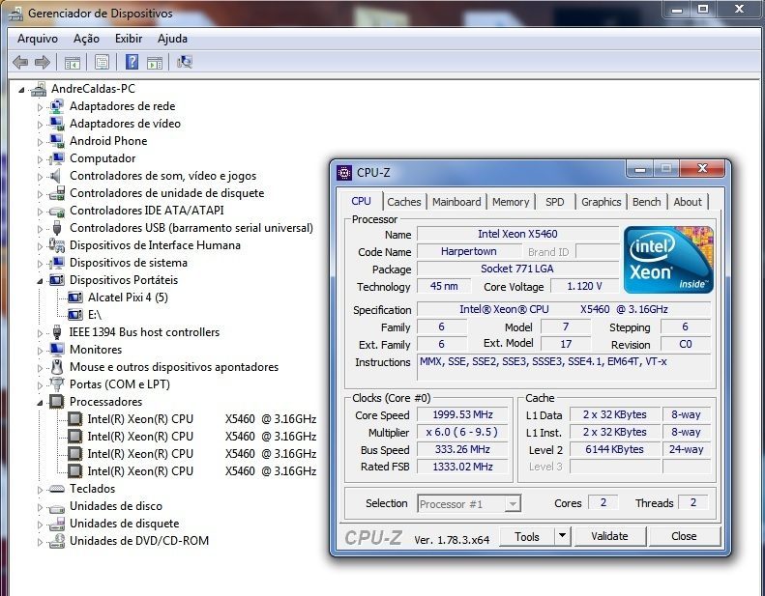The height and width of the screenshot is (596, 765).
Task: Open the Ação menu
Action: [86, 39]
